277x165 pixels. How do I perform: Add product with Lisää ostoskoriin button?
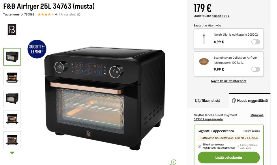click(x=229, y=158)
